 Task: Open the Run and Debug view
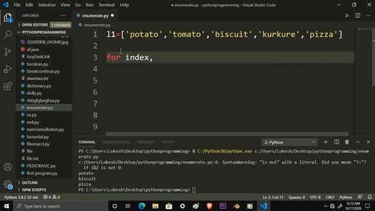point(8,69)
